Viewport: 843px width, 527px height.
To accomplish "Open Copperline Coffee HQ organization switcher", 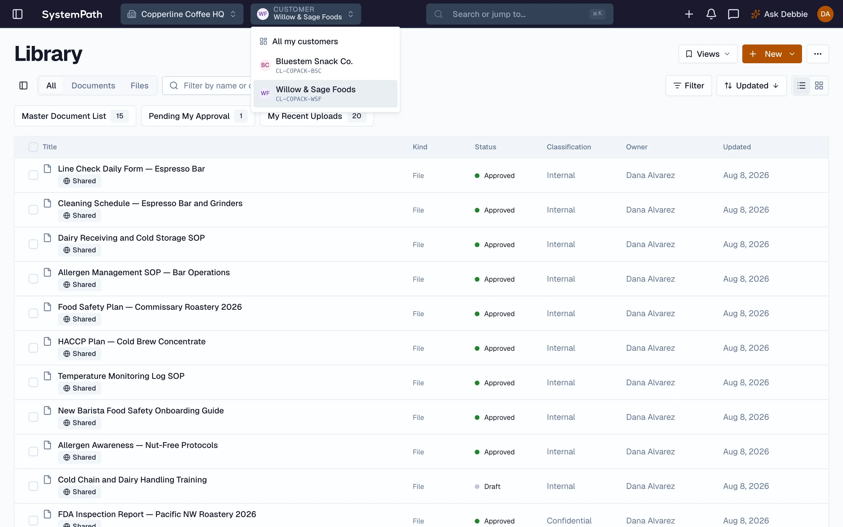I will point(182,14).
